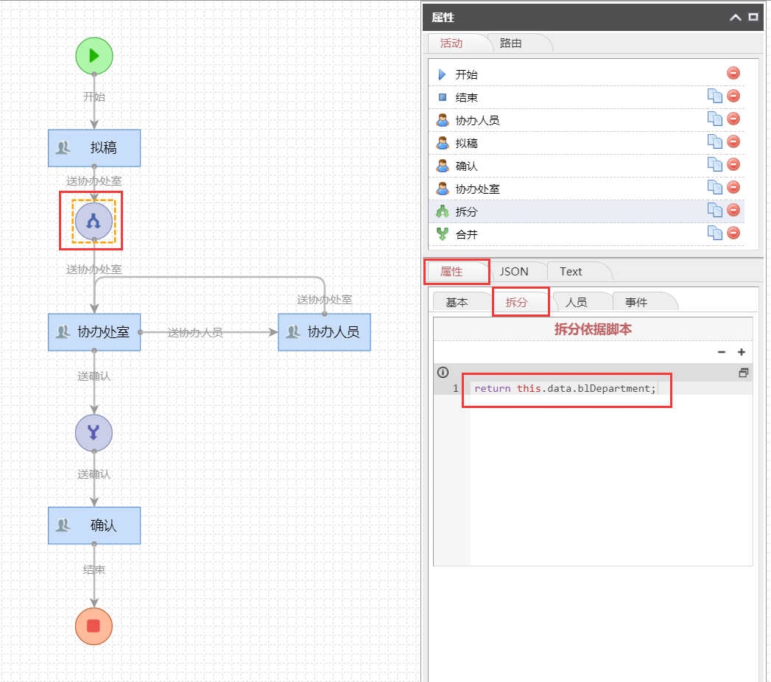Delete the 拆分 activity in list
This screenshot has width=771, height=682.
pyautogui.click(x=733, y=210)
